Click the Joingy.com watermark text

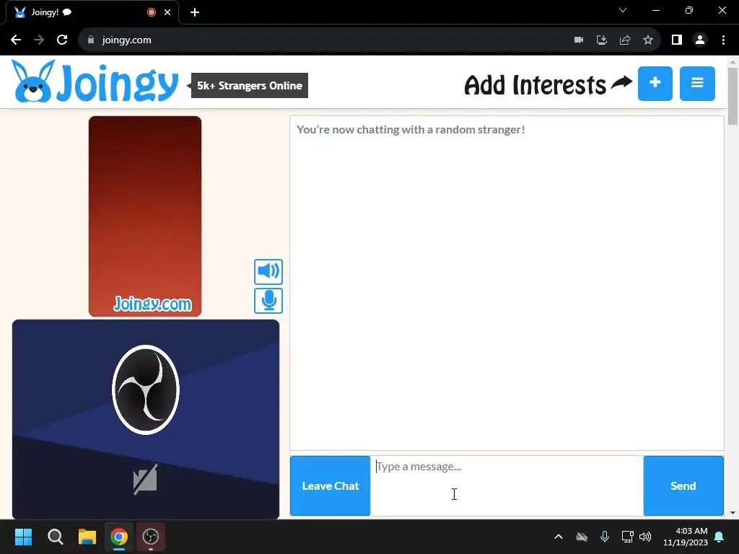pos(152,304)
